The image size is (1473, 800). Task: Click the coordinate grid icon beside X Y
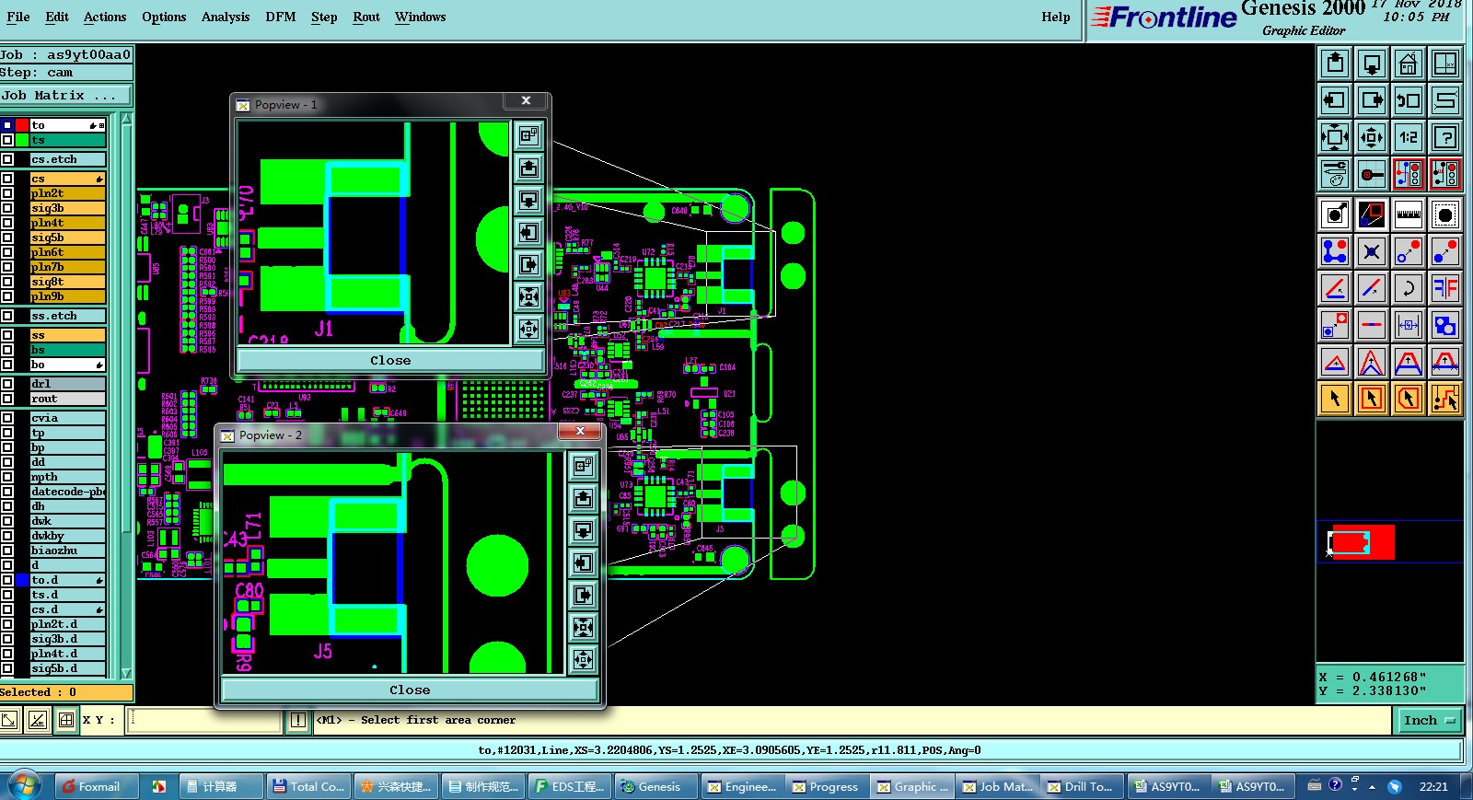click(66, 720)
